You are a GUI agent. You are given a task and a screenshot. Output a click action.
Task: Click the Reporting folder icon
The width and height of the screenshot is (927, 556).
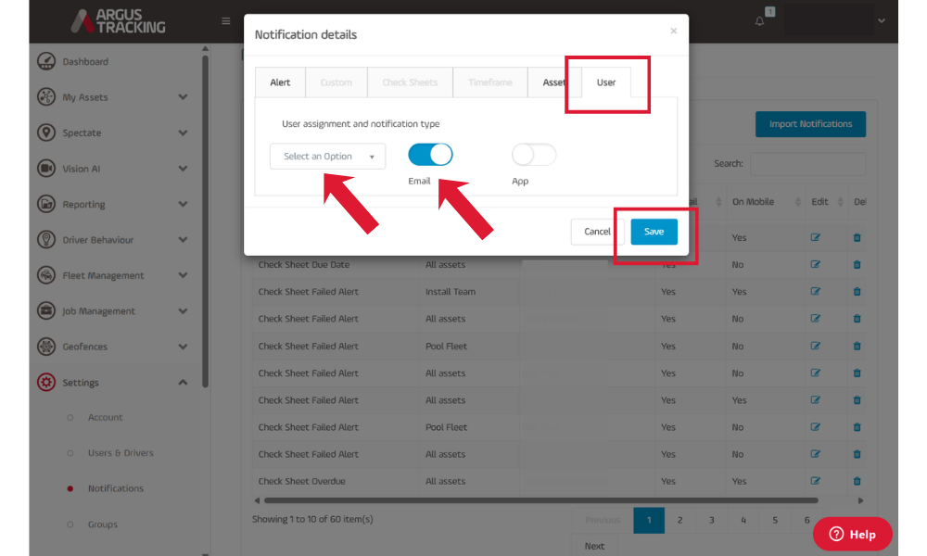coord(46,204)
